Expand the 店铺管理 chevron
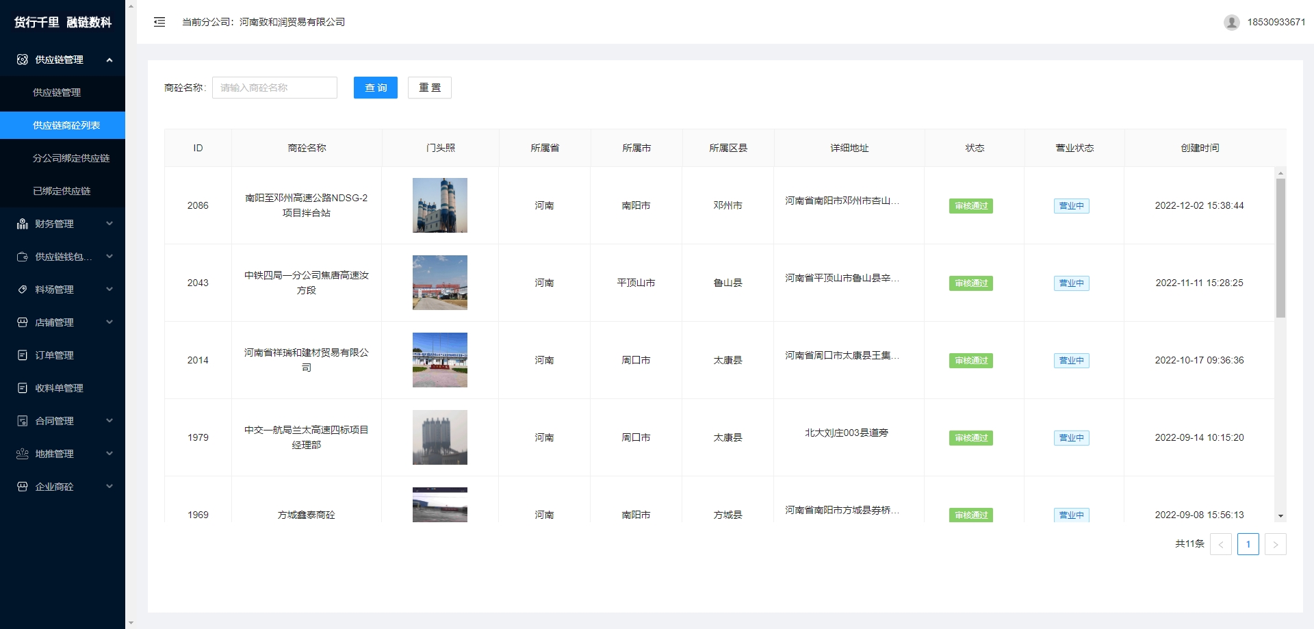Screen dimensions: 1314x629 (109, 322)
